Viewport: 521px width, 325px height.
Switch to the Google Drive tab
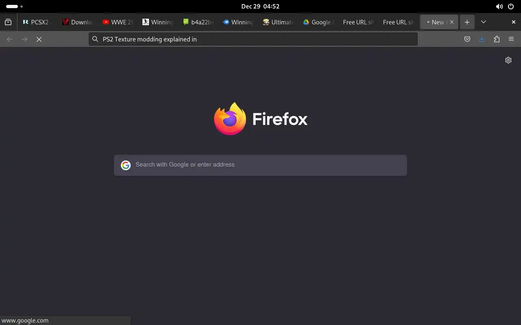(x=318, y=22)
